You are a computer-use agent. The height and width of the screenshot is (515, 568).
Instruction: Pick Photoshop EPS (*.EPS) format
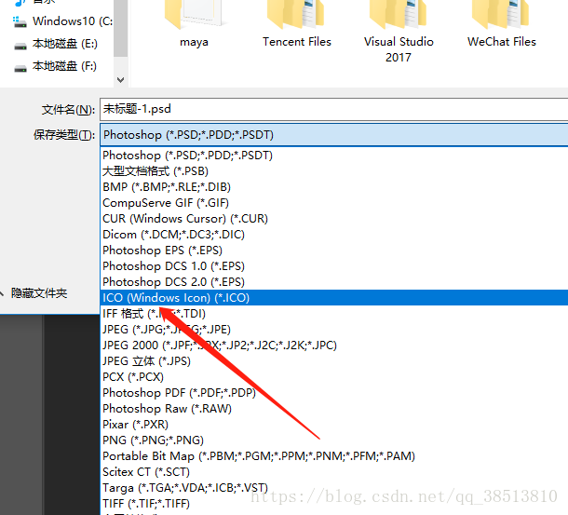334,251
